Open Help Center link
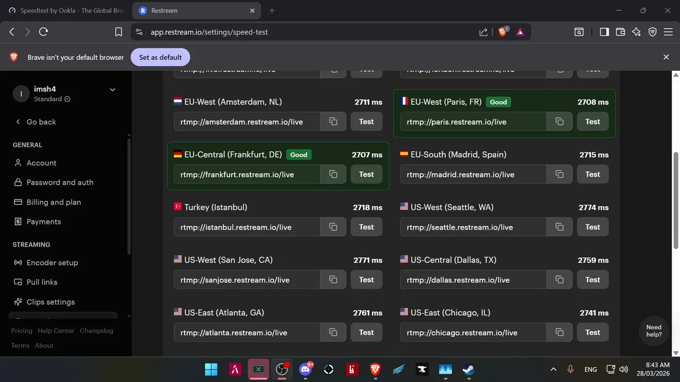 coord(56,331)
